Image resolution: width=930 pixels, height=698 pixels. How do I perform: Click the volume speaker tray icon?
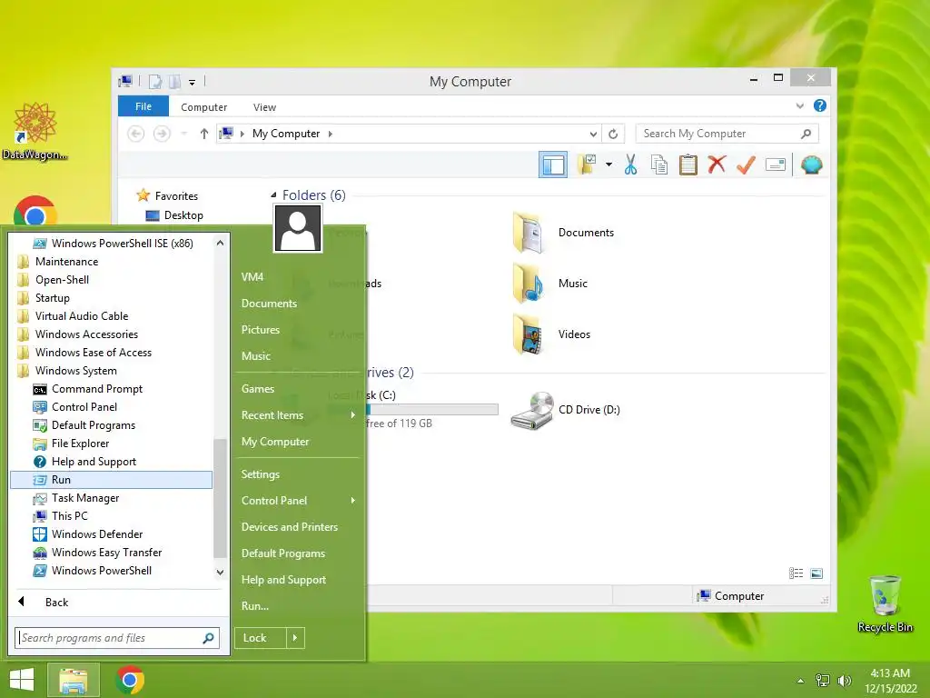pyautogui.click(x=844, y=681)
